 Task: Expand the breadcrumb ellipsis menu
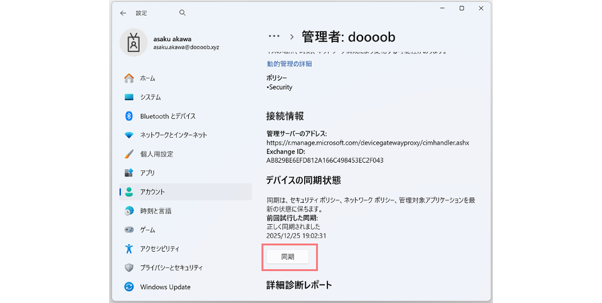pyautogui.click(x=274, y=37)
